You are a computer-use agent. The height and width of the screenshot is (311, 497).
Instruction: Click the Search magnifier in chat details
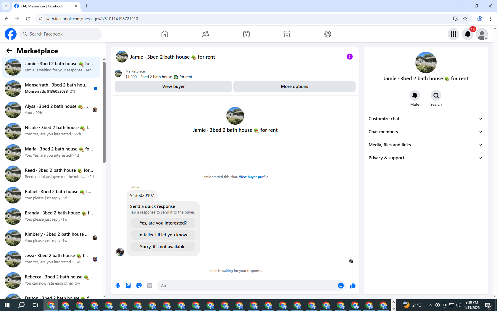click(436, 95)
